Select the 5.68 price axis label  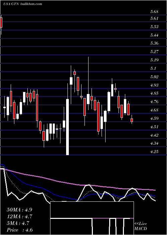(x=154, y=12)
